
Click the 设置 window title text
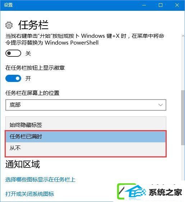tap(8, 5)
